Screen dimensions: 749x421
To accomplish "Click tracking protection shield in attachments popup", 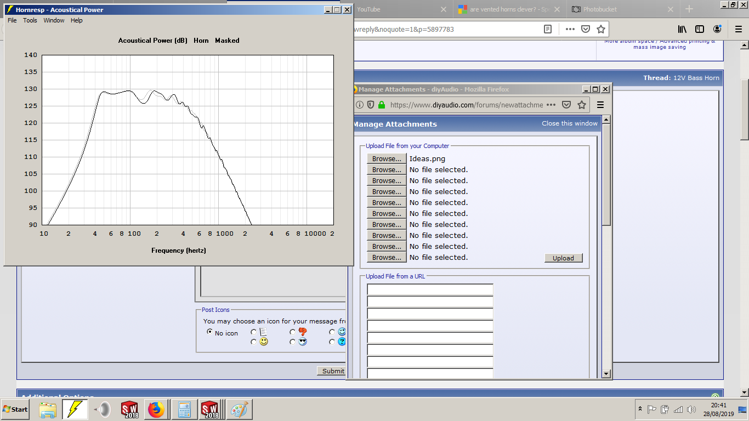I will point(371,105).
